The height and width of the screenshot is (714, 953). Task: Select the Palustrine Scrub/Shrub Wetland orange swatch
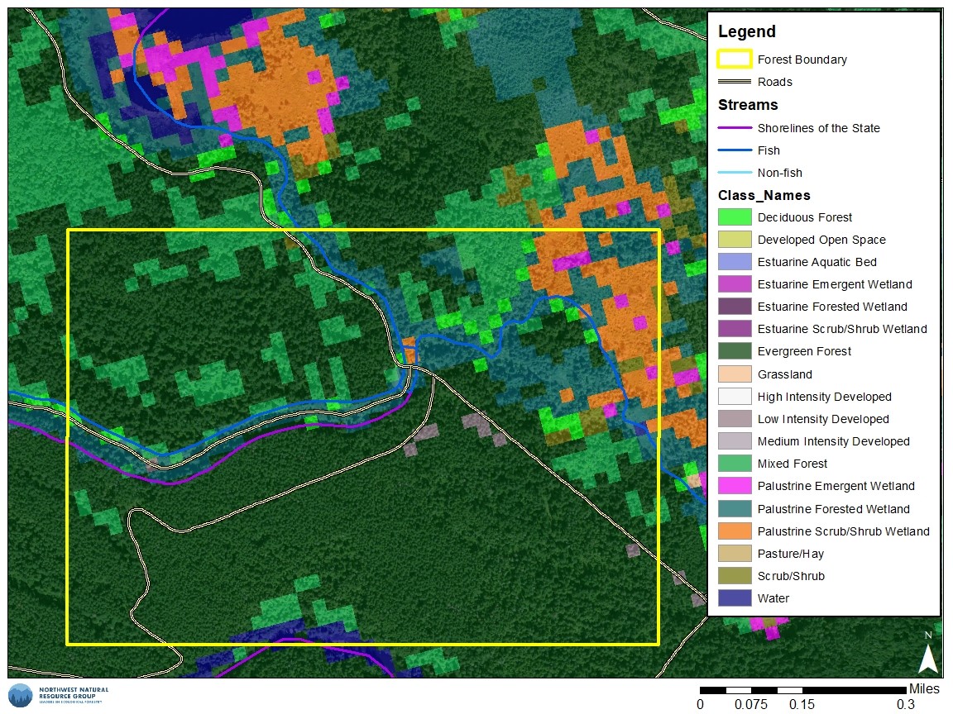tap(734, 531)
